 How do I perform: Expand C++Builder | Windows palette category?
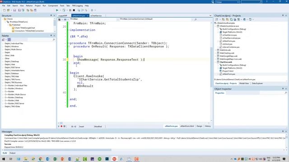click(3, 89)
